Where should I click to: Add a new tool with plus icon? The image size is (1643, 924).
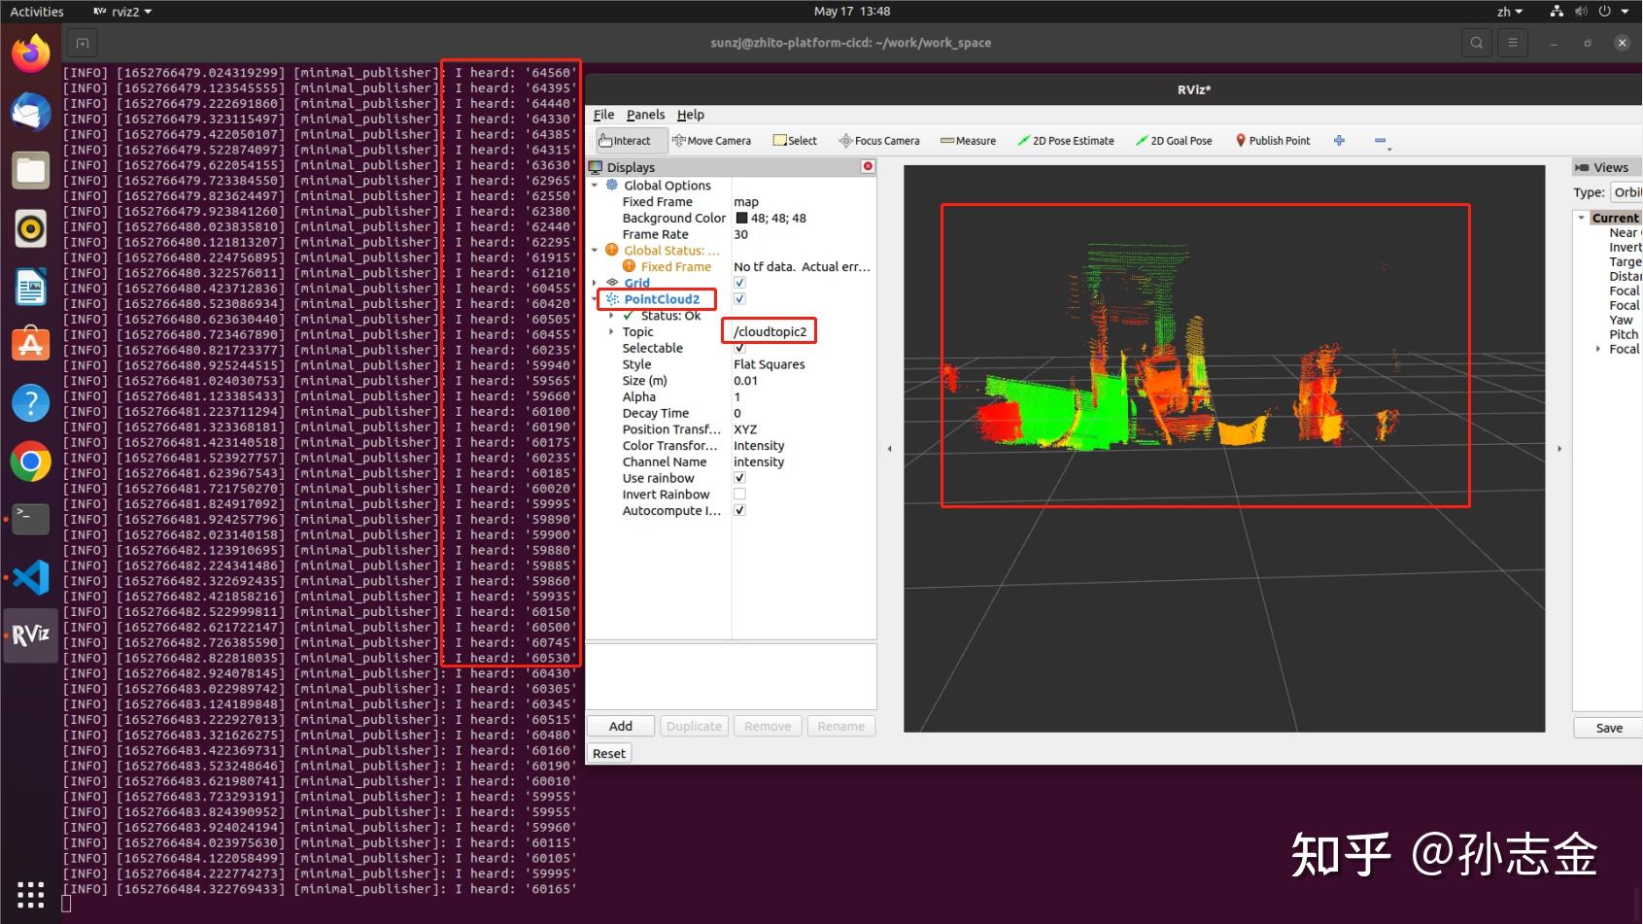tap(1339, 141)
